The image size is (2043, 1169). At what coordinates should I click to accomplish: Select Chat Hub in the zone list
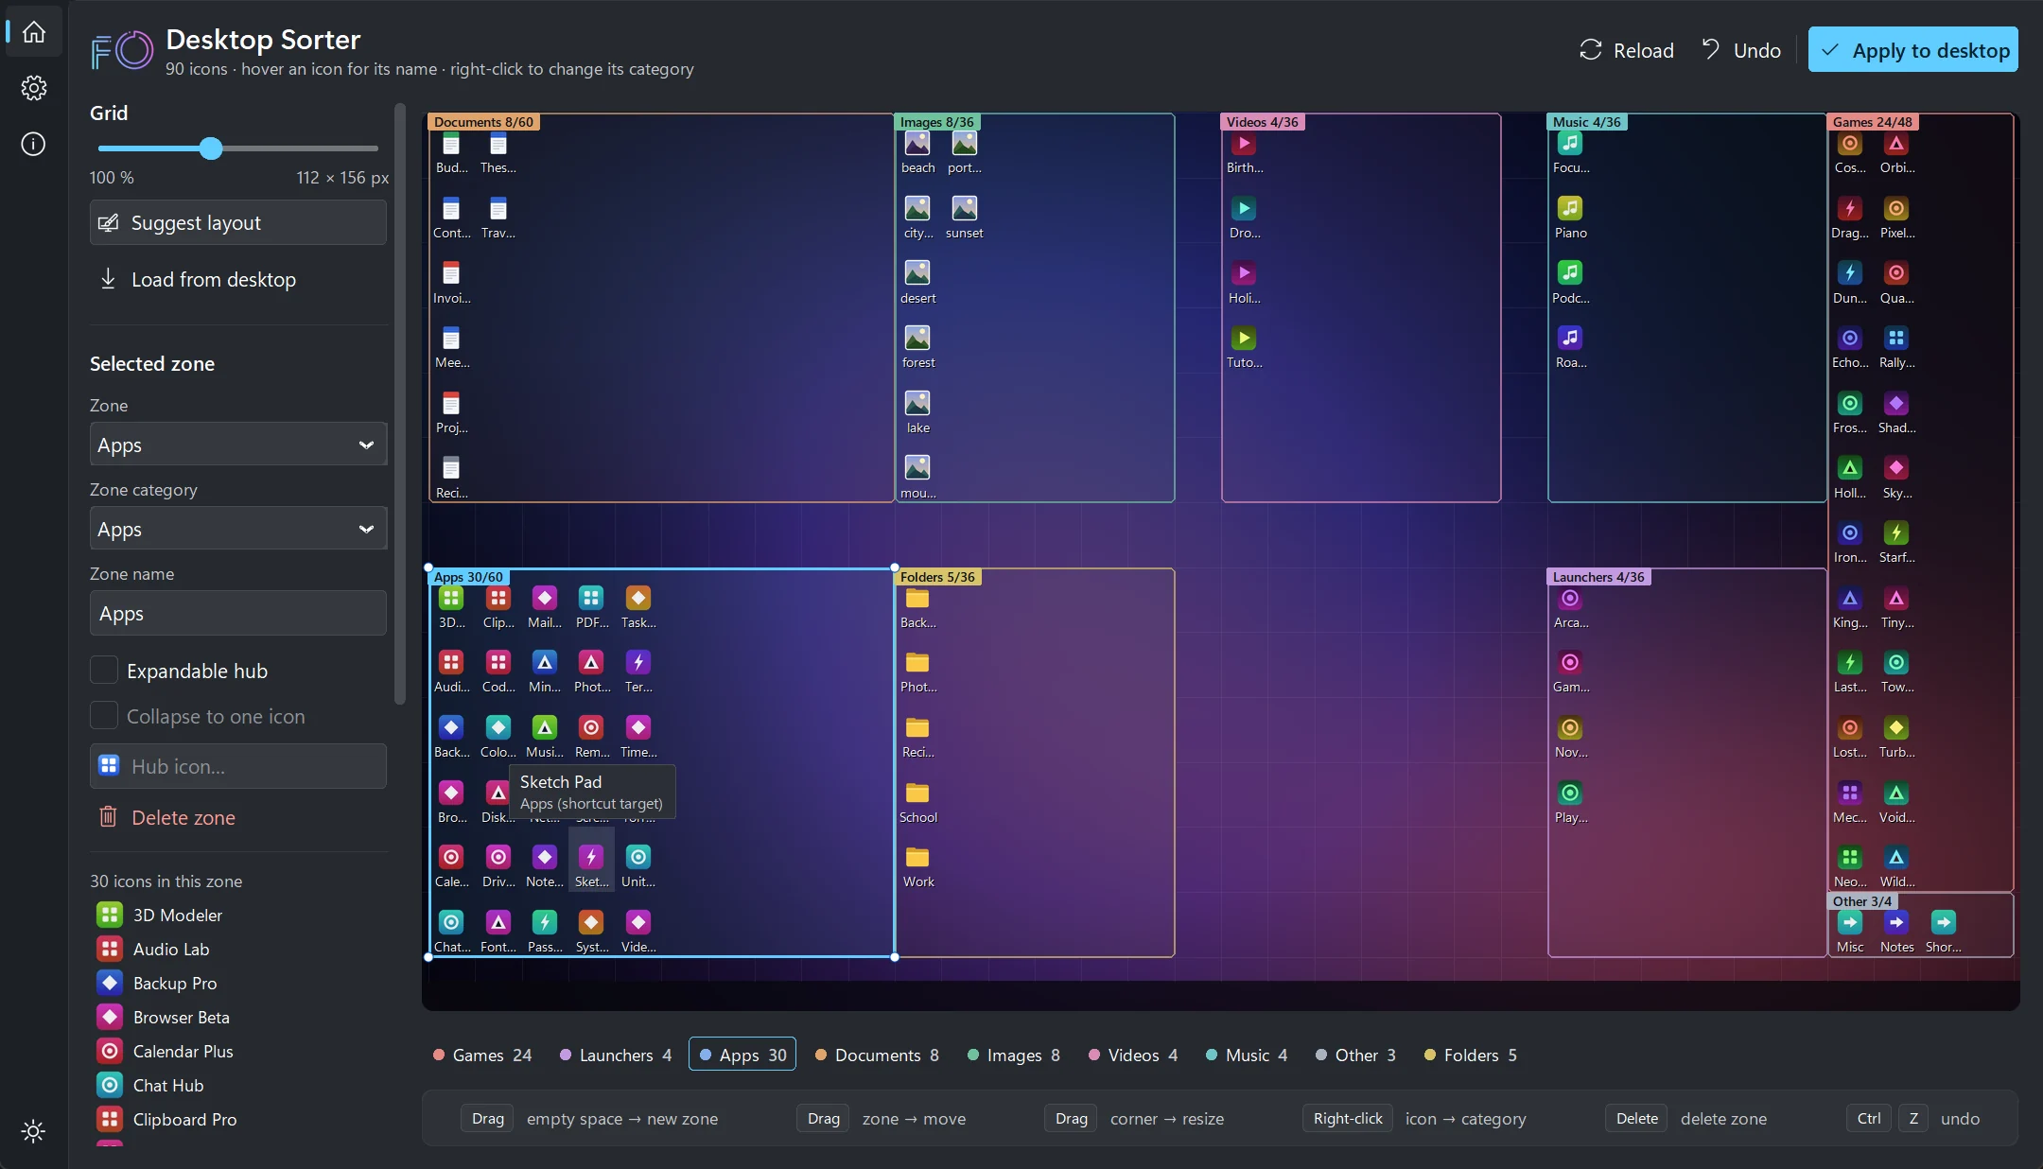click(x=238, y=1085)
